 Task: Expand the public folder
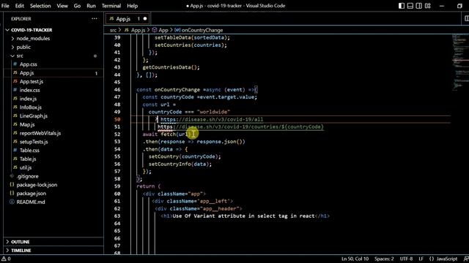click(23, 47)
